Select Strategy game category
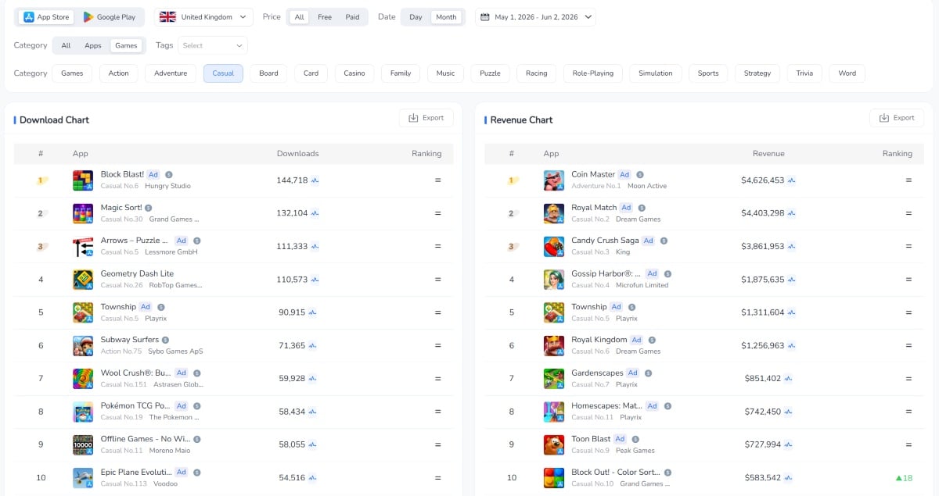The height and width of the screenshot is (496, 939). pyautogui.click(x=757, y=73)
